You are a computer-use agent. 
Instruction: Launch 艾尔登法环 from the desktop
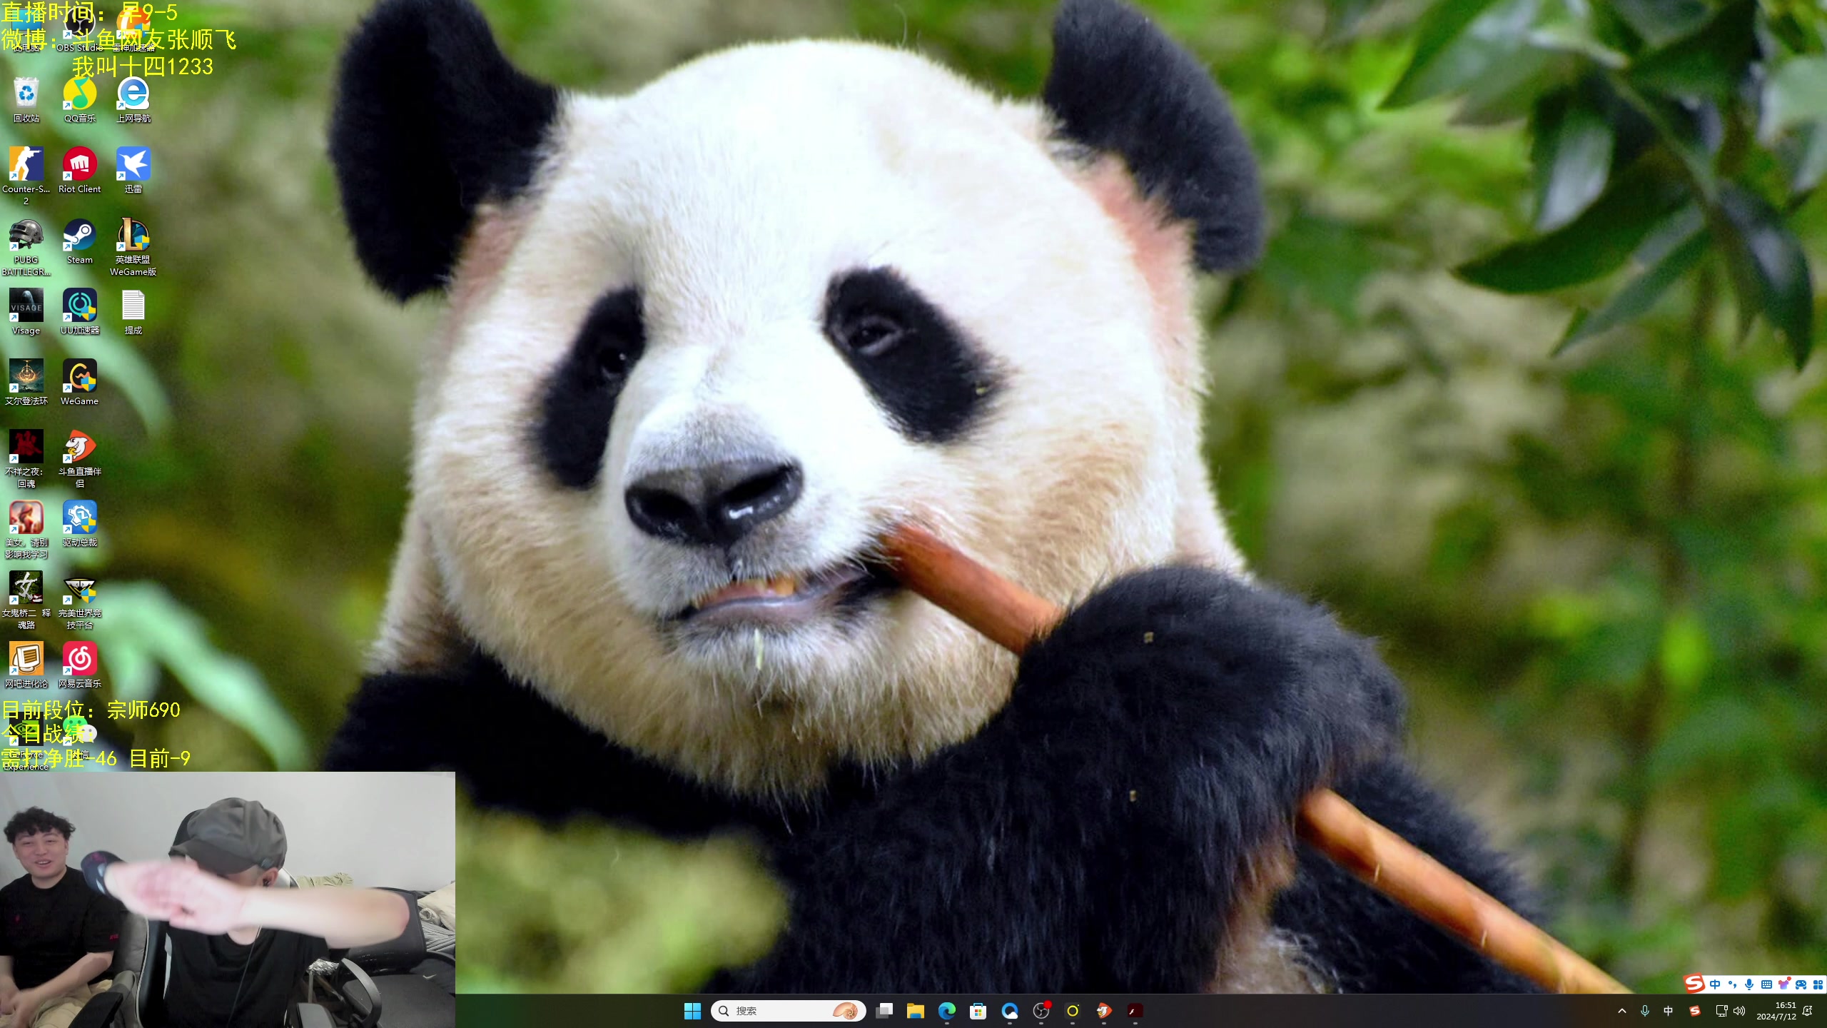tap(26, 383)
